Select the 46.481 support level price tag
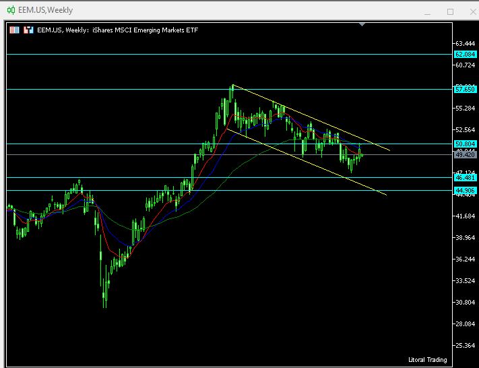Screen dimensions: 479x368 (466, 178)
